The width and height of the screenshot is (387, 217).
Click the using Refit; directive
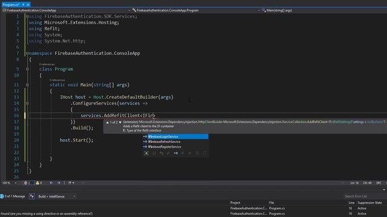44,29
